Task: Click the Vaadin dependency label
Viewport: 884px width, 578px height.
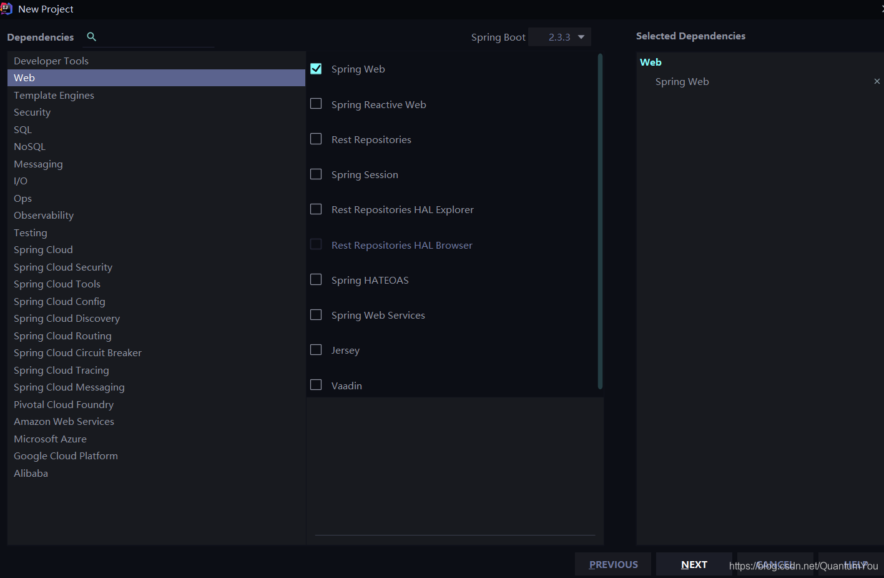Action: pyautogui.click(x=346, y=386)
